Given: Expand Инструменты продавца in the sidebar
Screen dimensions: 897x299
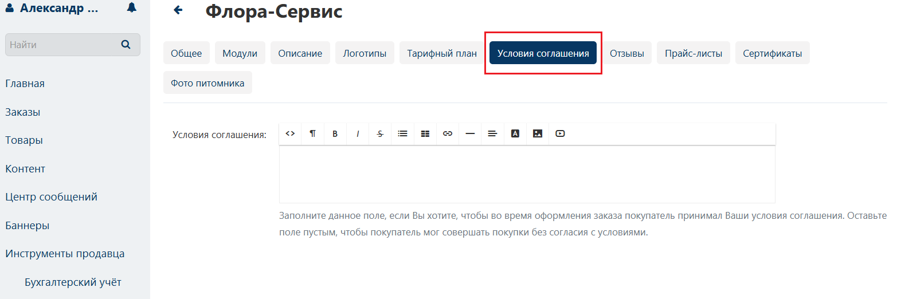Looking at the screenshot, I should (65, 254).
